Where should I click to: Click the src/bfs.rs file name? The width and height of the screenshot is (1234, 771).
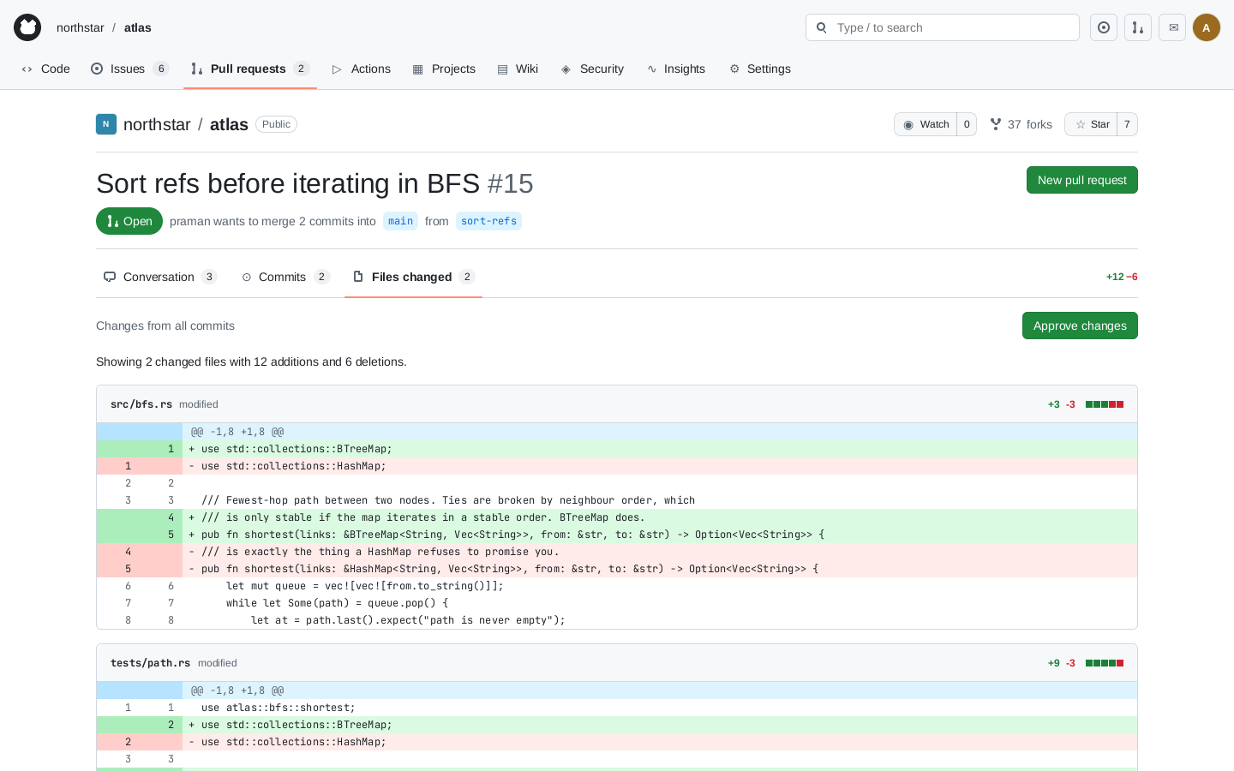click(x=141, y=404)
